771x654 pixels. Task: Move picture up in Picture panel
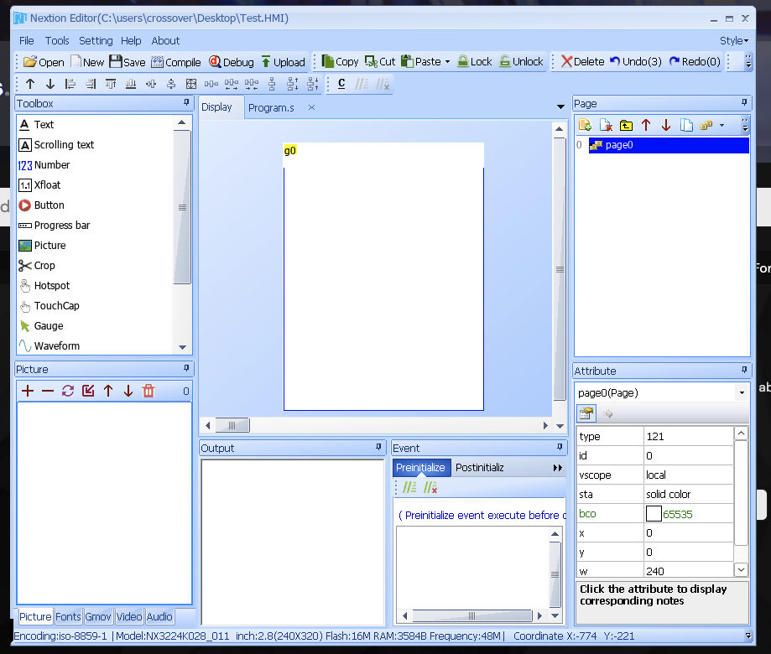pos(108,391)
